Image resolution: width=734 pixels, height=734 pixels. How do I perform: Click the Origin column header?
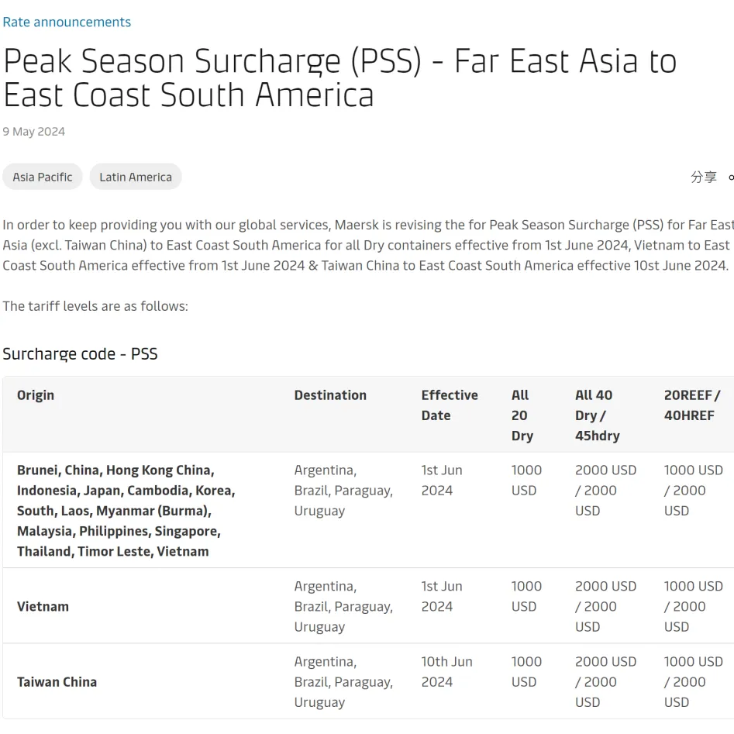tap(36, 395)
